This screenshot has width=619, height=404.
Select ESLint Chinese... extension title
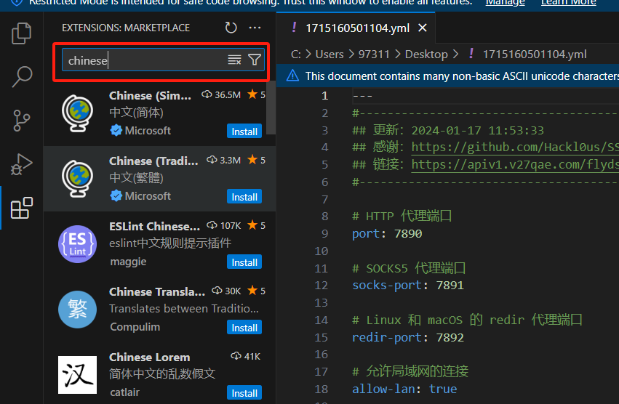(x=154, y=227)
